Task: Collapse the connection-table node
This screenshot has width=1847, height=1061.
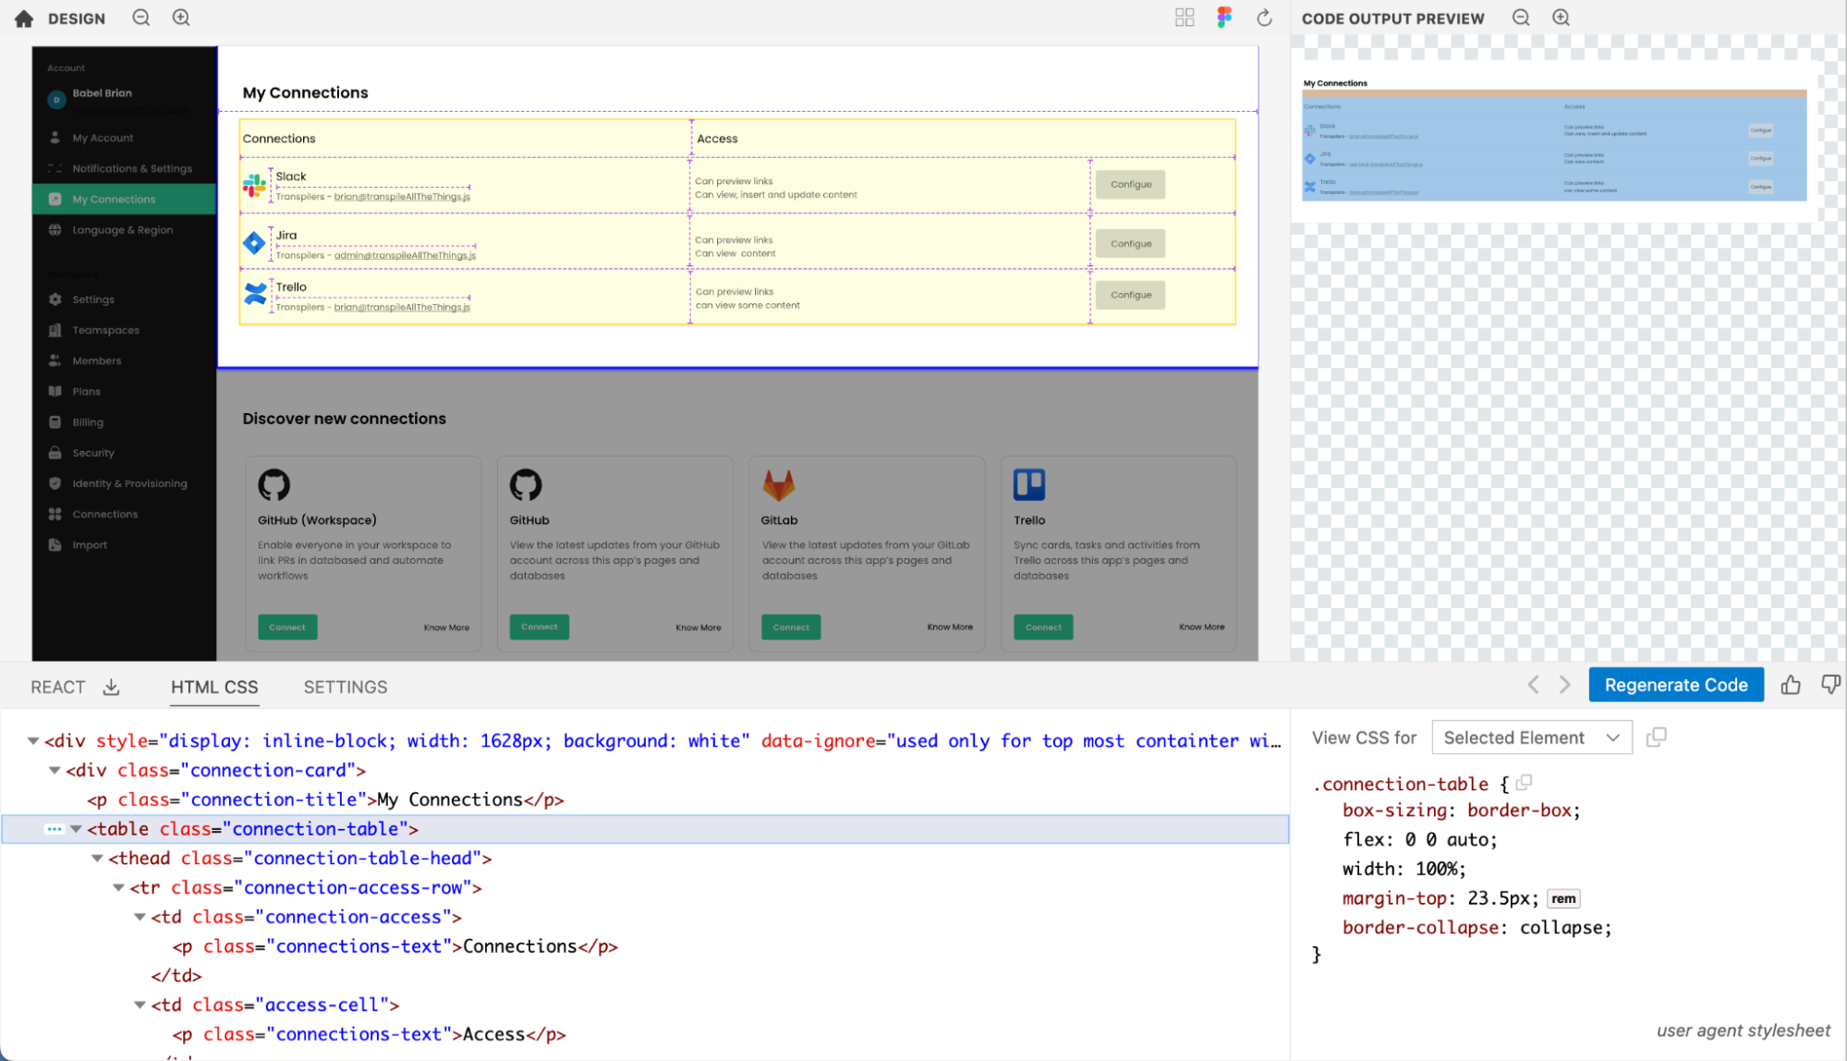Action: click(76, 829)
